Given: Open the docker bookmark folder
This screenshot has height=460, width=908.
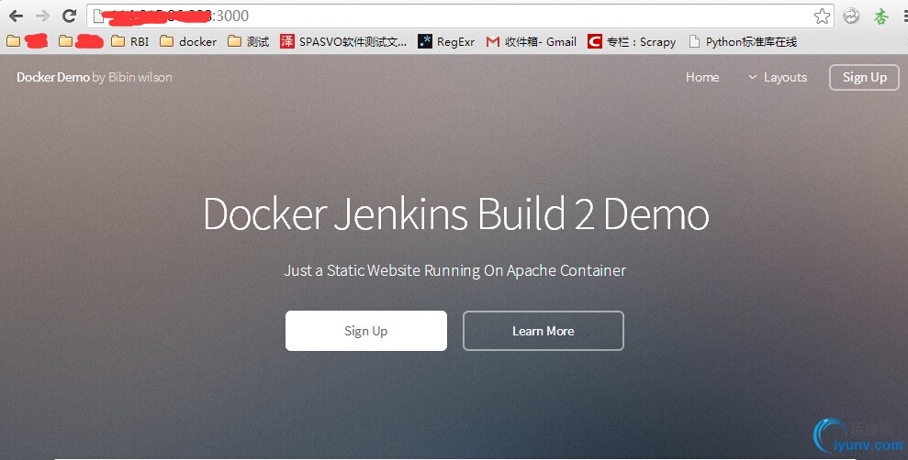Looking at the screenshot, I should click(x=188, y=41).
